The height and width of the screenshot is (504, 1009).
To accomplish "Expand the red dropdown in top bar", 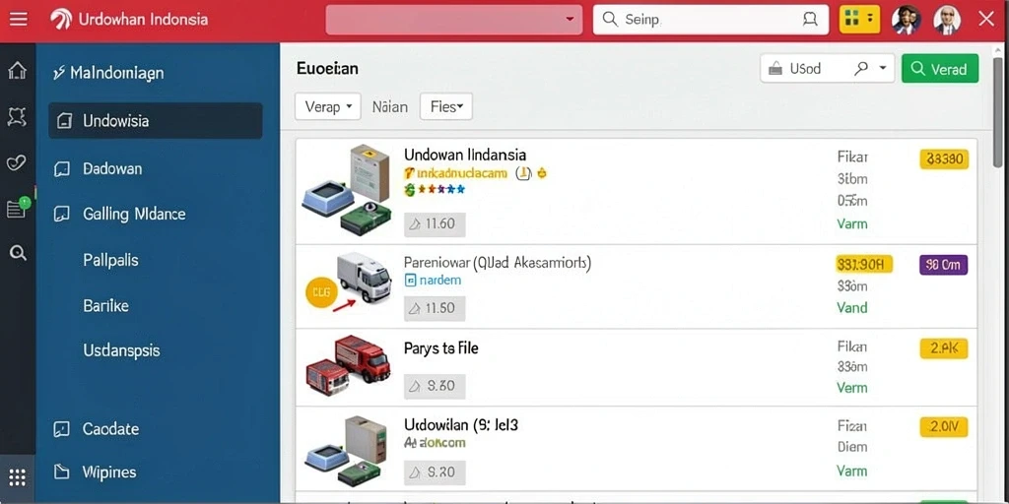I will [x=454, y=20].
